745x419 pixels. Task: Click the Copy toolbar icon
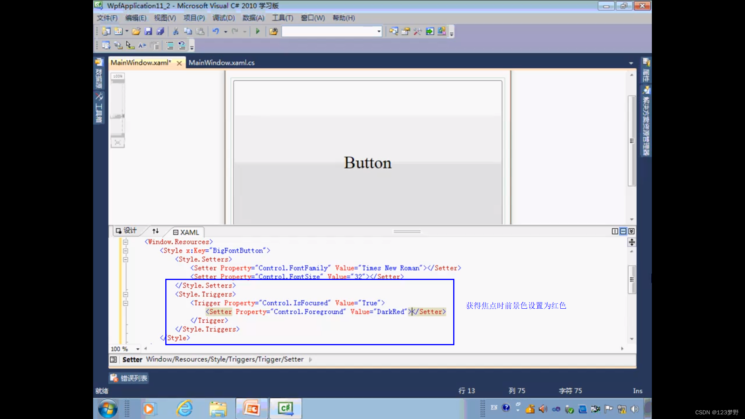pos(188,31)
